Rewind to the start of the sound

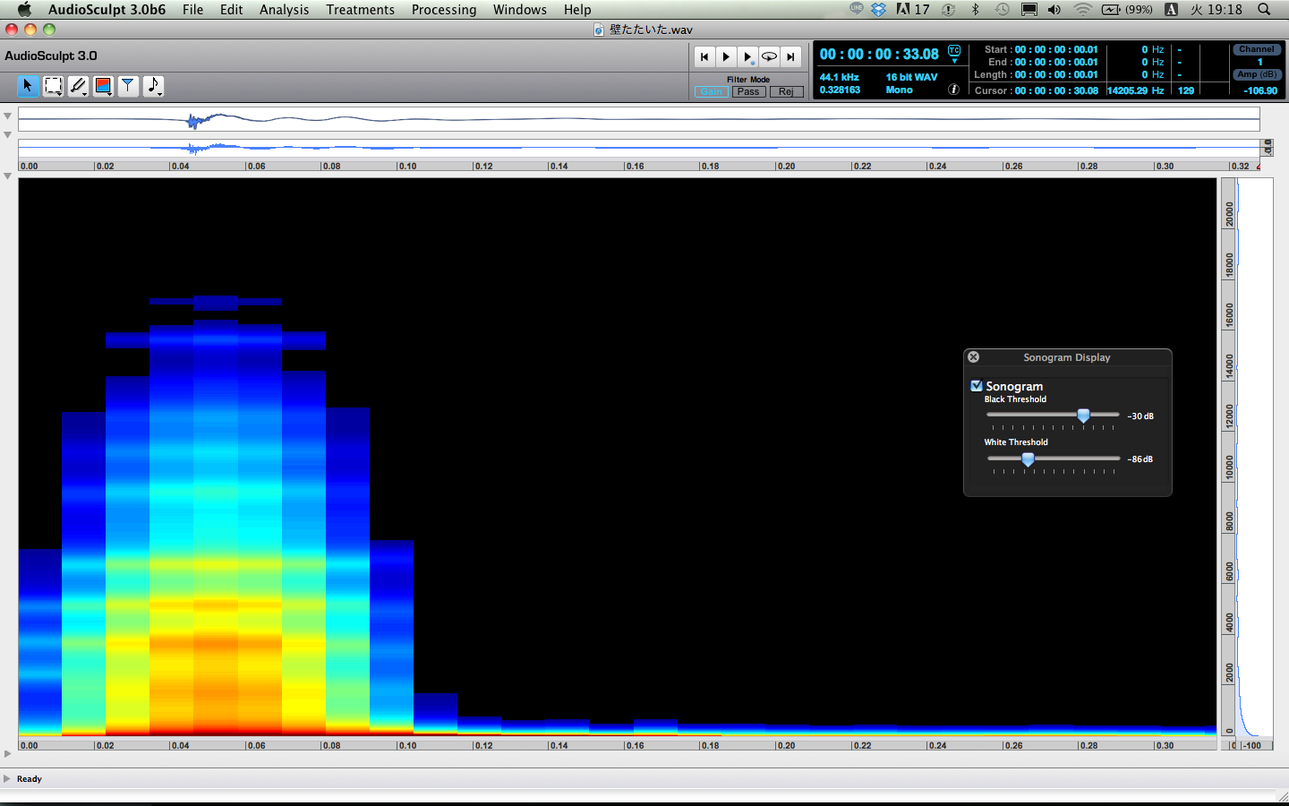(x=704, y=56)
